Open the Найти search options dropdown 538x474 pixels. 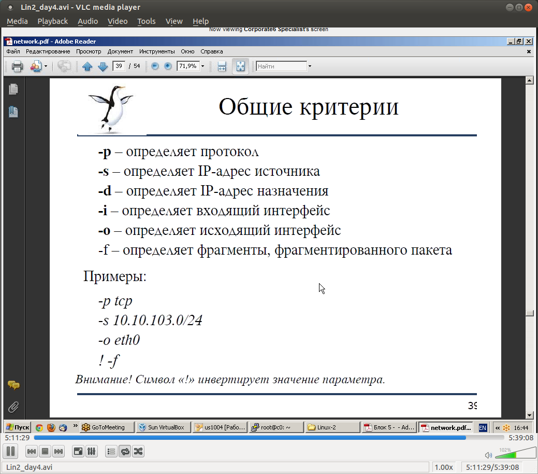click(x=310, y=66)
